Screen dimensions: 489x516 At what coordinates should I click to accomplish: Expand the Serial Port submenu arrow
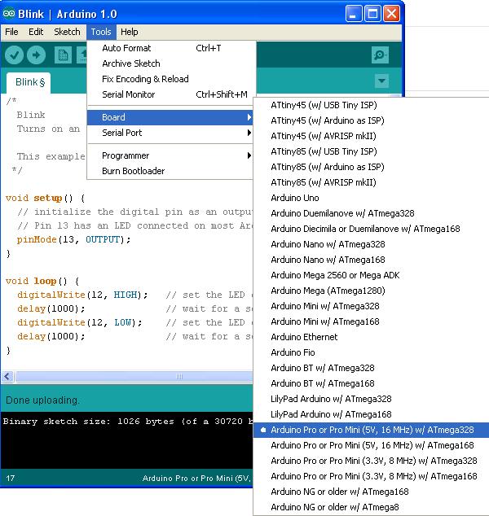tap(249, 133)
